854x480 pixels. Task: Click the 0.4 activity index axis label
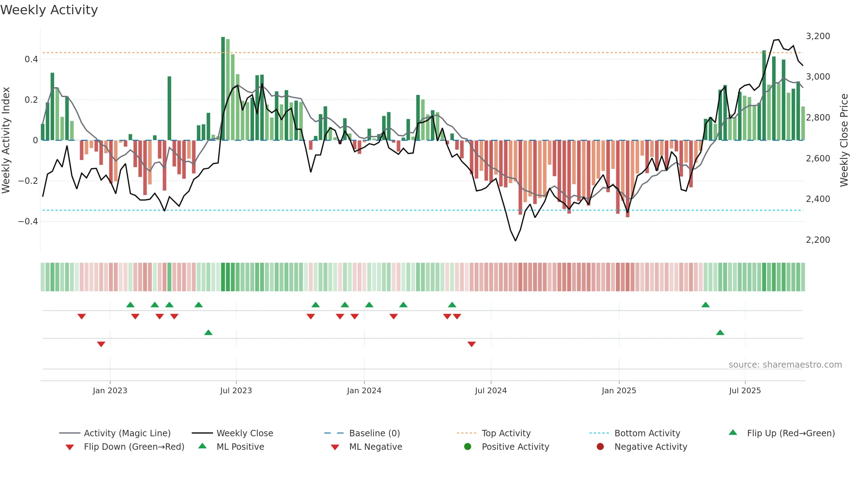coord(31,59)
